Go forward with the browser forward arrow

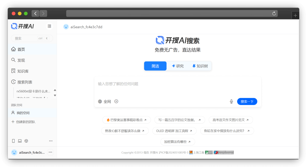coord(43,13)
